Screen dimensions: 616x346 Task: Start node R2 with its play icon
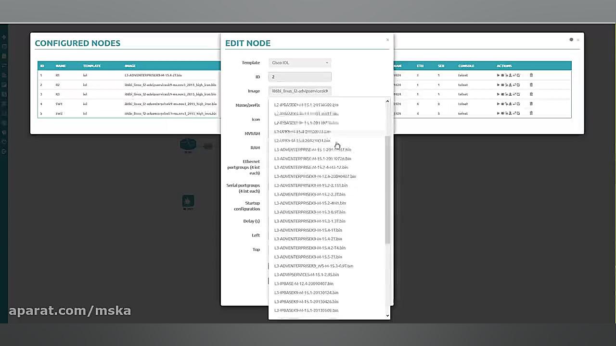(499, 85)
